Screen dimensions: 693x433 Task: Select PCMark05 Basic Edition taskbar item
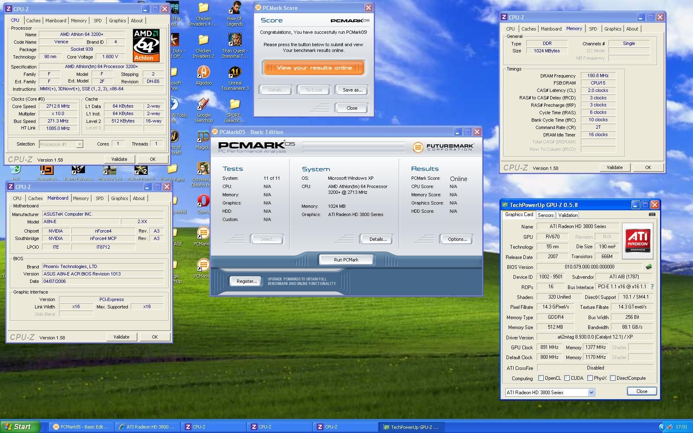pos(82,427)
